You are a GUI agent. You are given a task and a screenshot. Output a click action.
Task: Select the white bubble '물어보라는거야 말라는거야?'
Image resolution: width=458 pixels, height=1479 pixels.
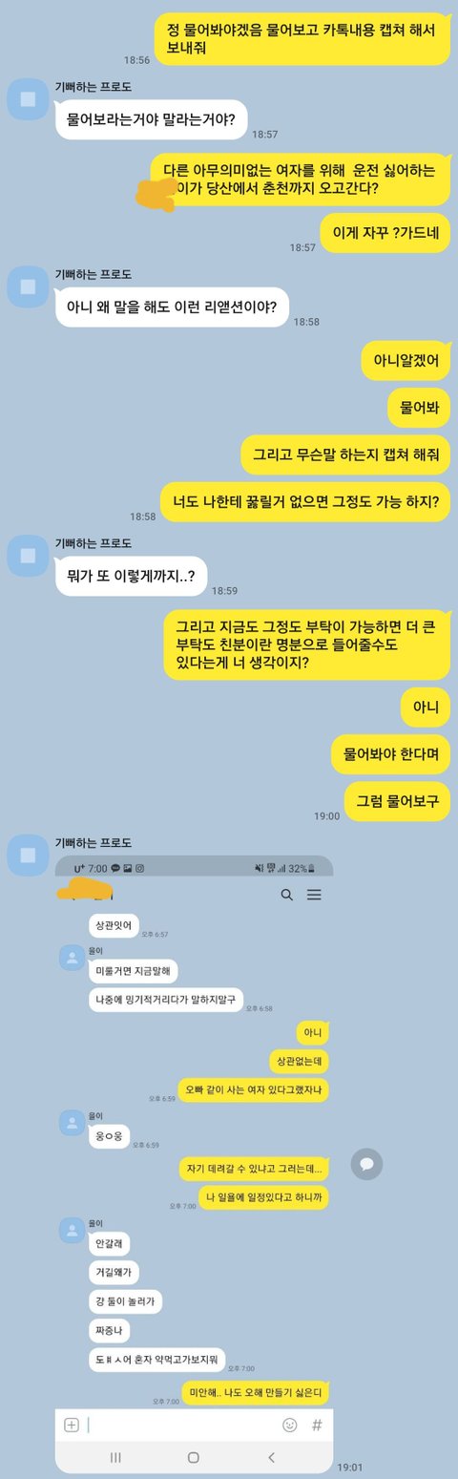point(152,120)
